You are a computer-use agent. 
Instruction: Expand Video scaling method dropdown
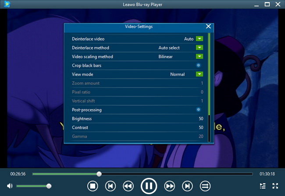click(199, 56)
